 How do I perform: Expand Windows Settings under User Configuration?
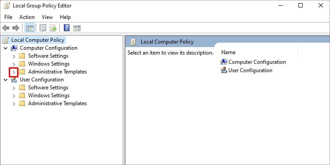coord(14,96)
